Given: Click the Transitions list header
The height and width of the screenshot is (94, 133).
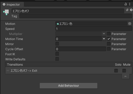Looking at the screenshot, I should (69, 65).
